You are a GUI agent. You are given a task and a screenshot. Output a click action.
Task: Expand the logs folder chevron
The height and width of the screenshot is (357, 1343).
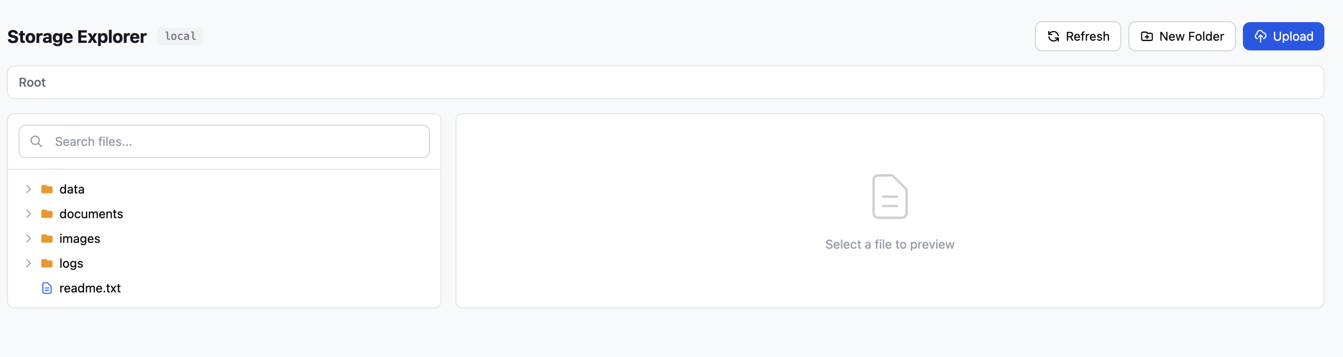point(29,263)
